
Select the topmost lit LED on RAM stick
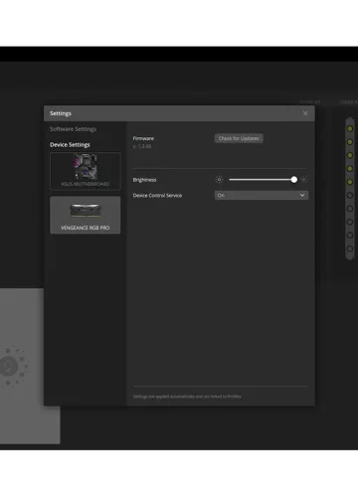(x=350, y=128)
